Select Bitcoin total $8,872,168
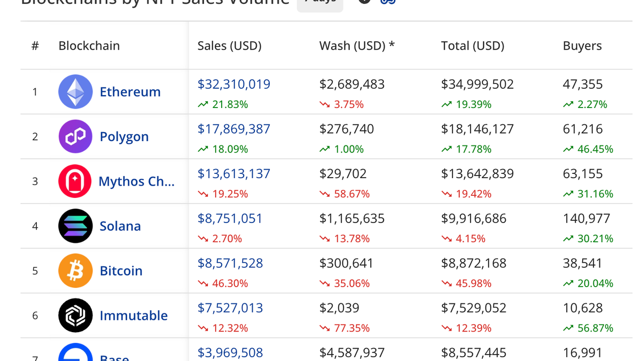 pyautogui.click(x=474, y=263)
